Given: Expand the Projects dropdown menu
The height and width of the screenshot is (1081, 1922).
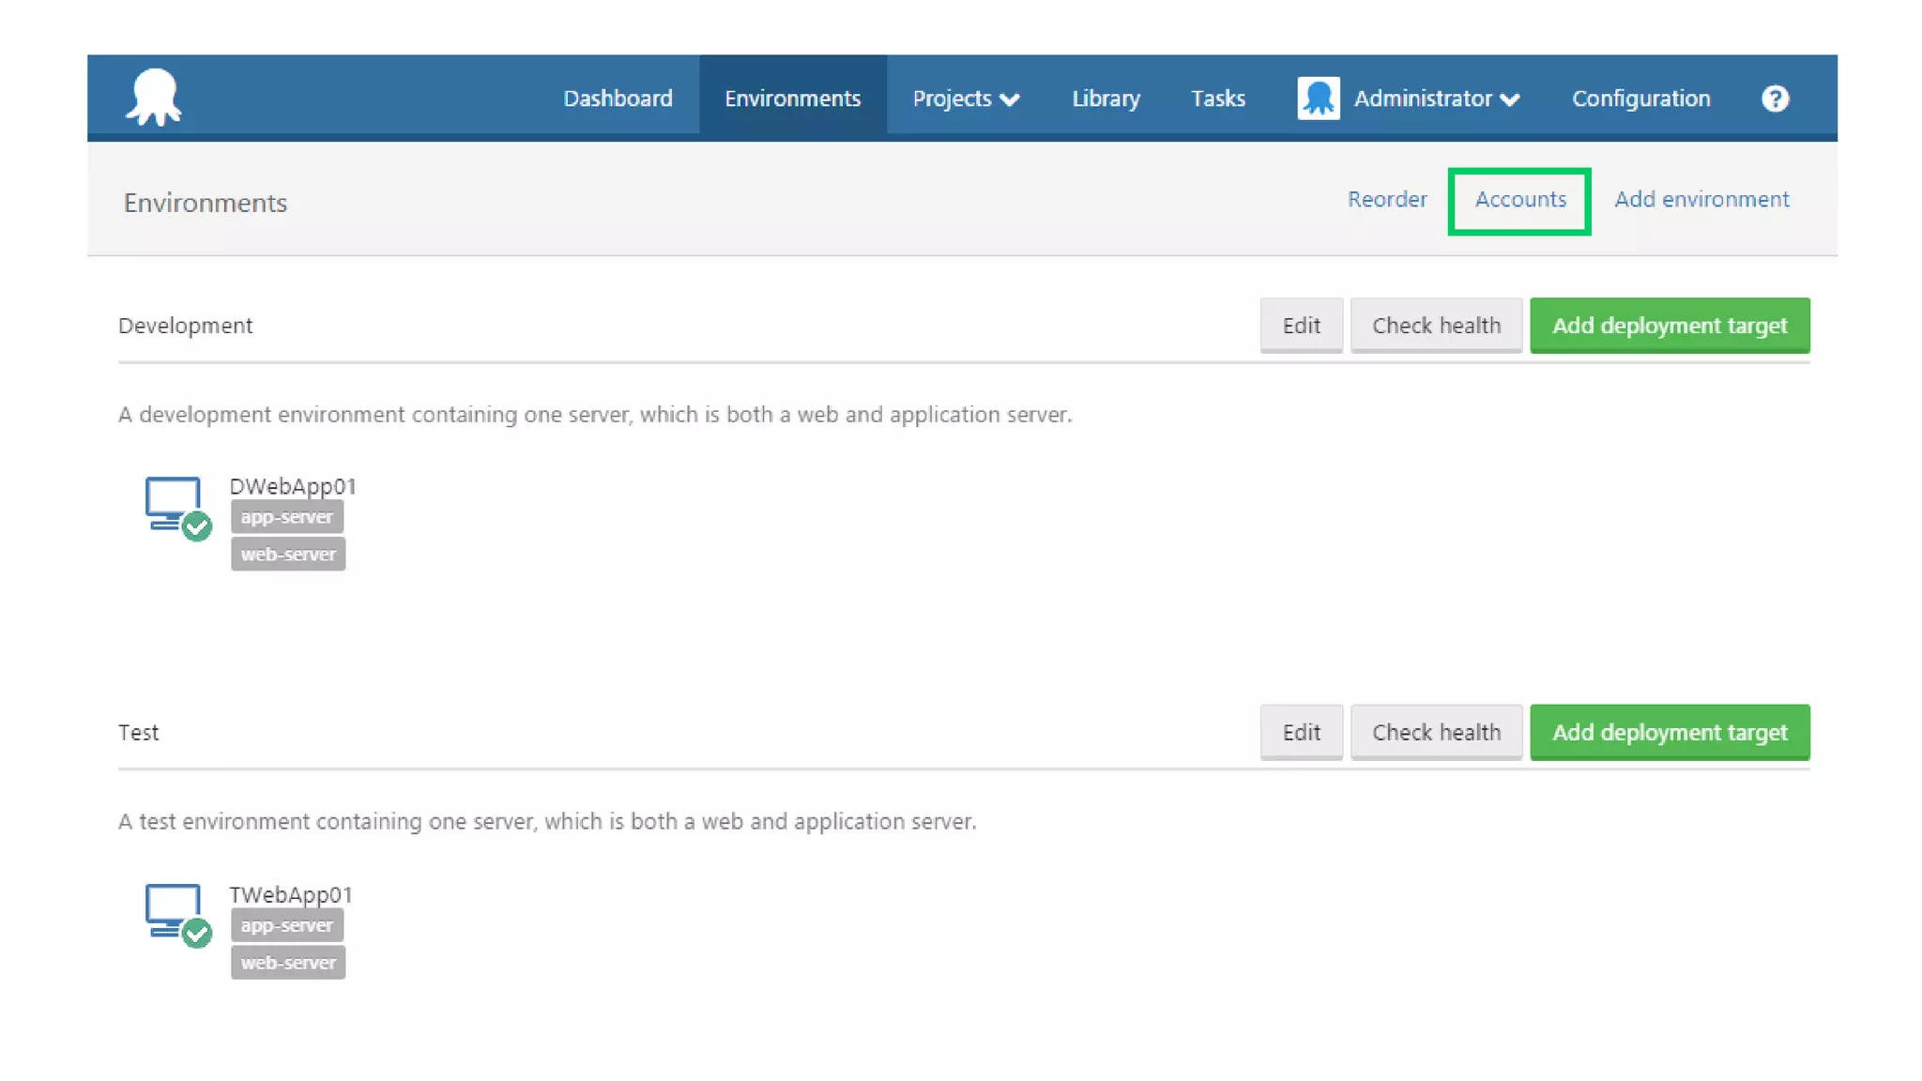Looking at the screenshot, I should tap(966, 99).
